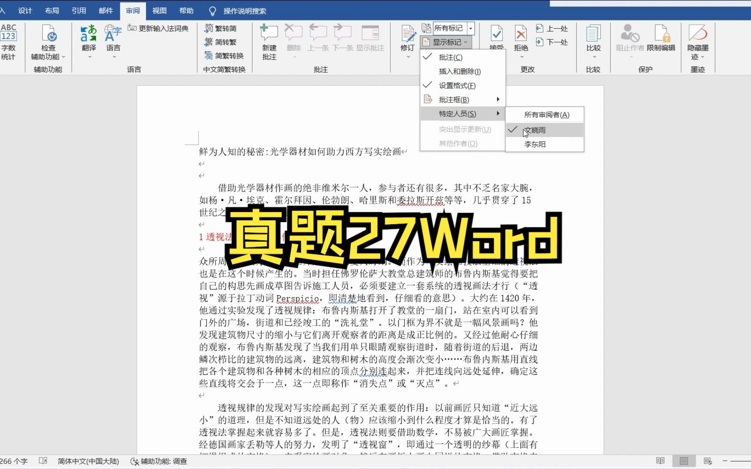Click Block Authors (阻止作者) icon
This screenshot has width=751, height=469.
coord(630,34)
